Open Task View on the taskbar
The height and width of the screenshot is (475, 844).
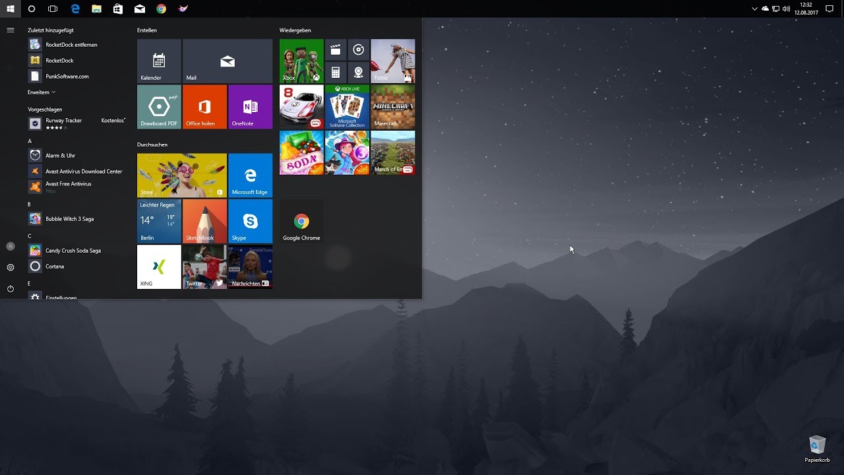pyautogui.click(x=53, y=9)
